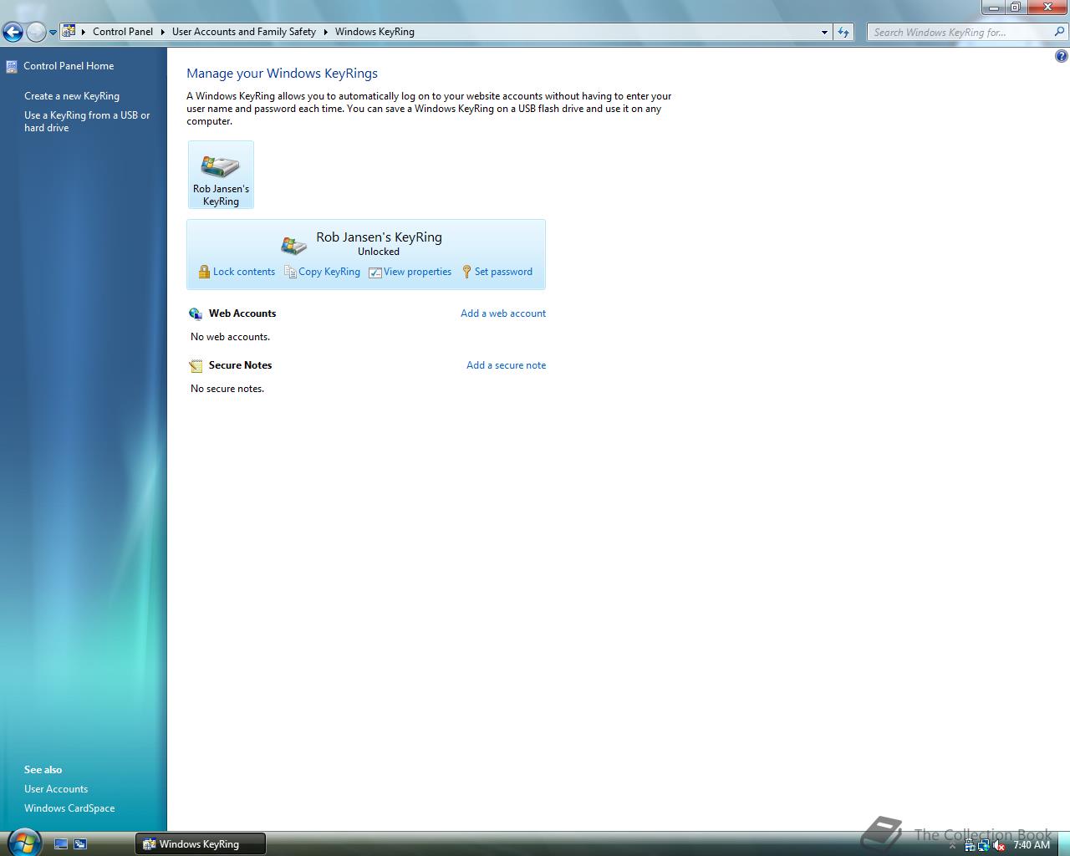1070x856 pixels.
Task: Expand arrow after User Accounts and Family Safety
Action: (x=325, y=32)
